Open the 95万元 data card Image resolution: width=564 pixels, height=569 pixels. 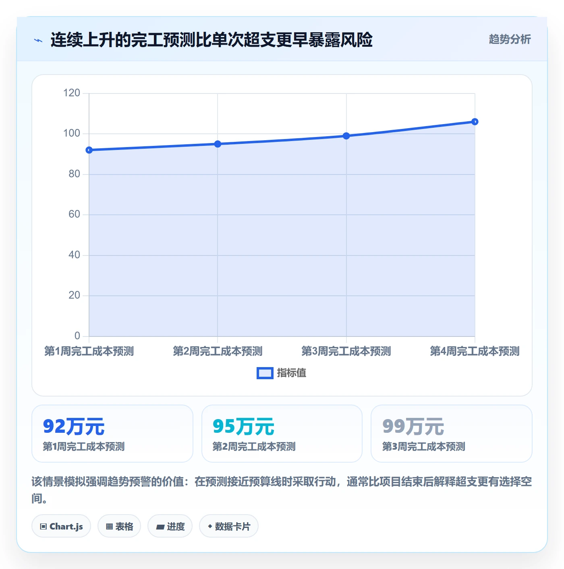point(282,434)
